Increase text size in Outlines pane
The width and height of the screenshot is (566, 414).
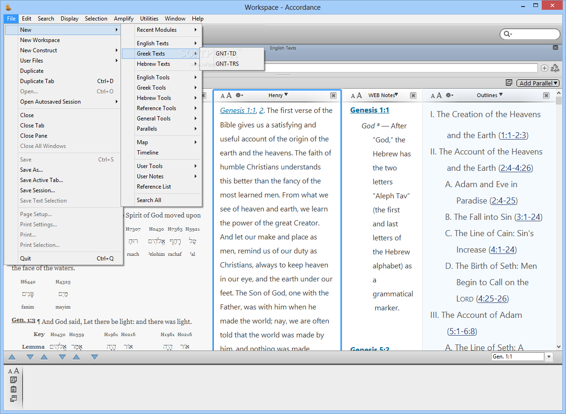439,95
